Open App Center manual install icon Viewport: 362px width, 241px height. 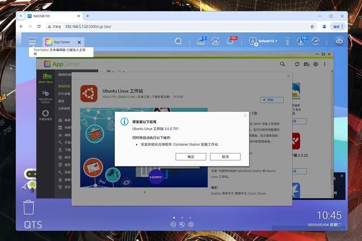click(x=307, y=64)
